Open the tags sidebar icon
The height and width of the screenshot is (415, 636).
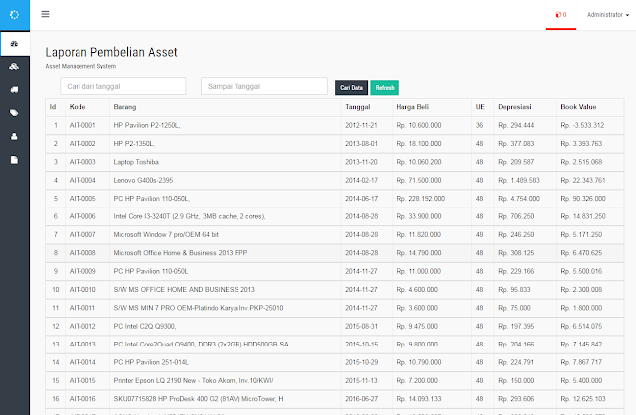(14, 113)
